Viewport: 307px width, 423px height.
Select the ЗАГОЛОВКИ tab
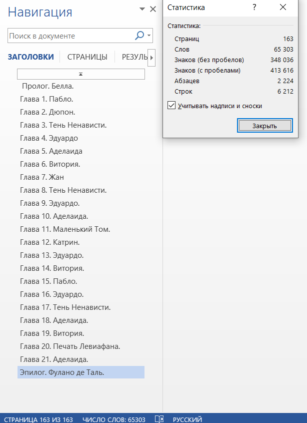31,57
